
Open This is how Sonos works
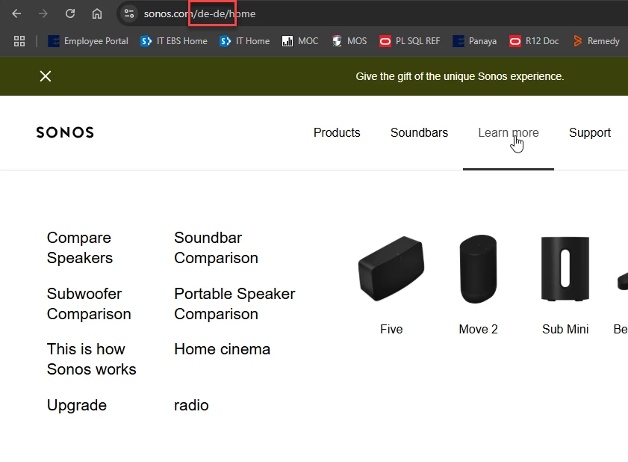(92, 360)
